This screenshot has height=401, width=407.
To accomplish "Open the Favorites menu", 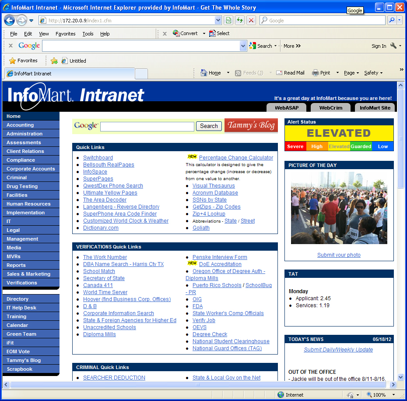I will (65, 34).
